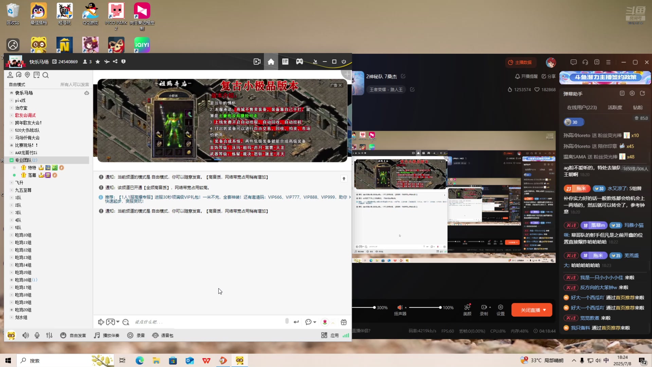Open the 斗鱼潜力主播签约政策 banner
Viewport: 652px width, 367px height.
click(605, 77)
